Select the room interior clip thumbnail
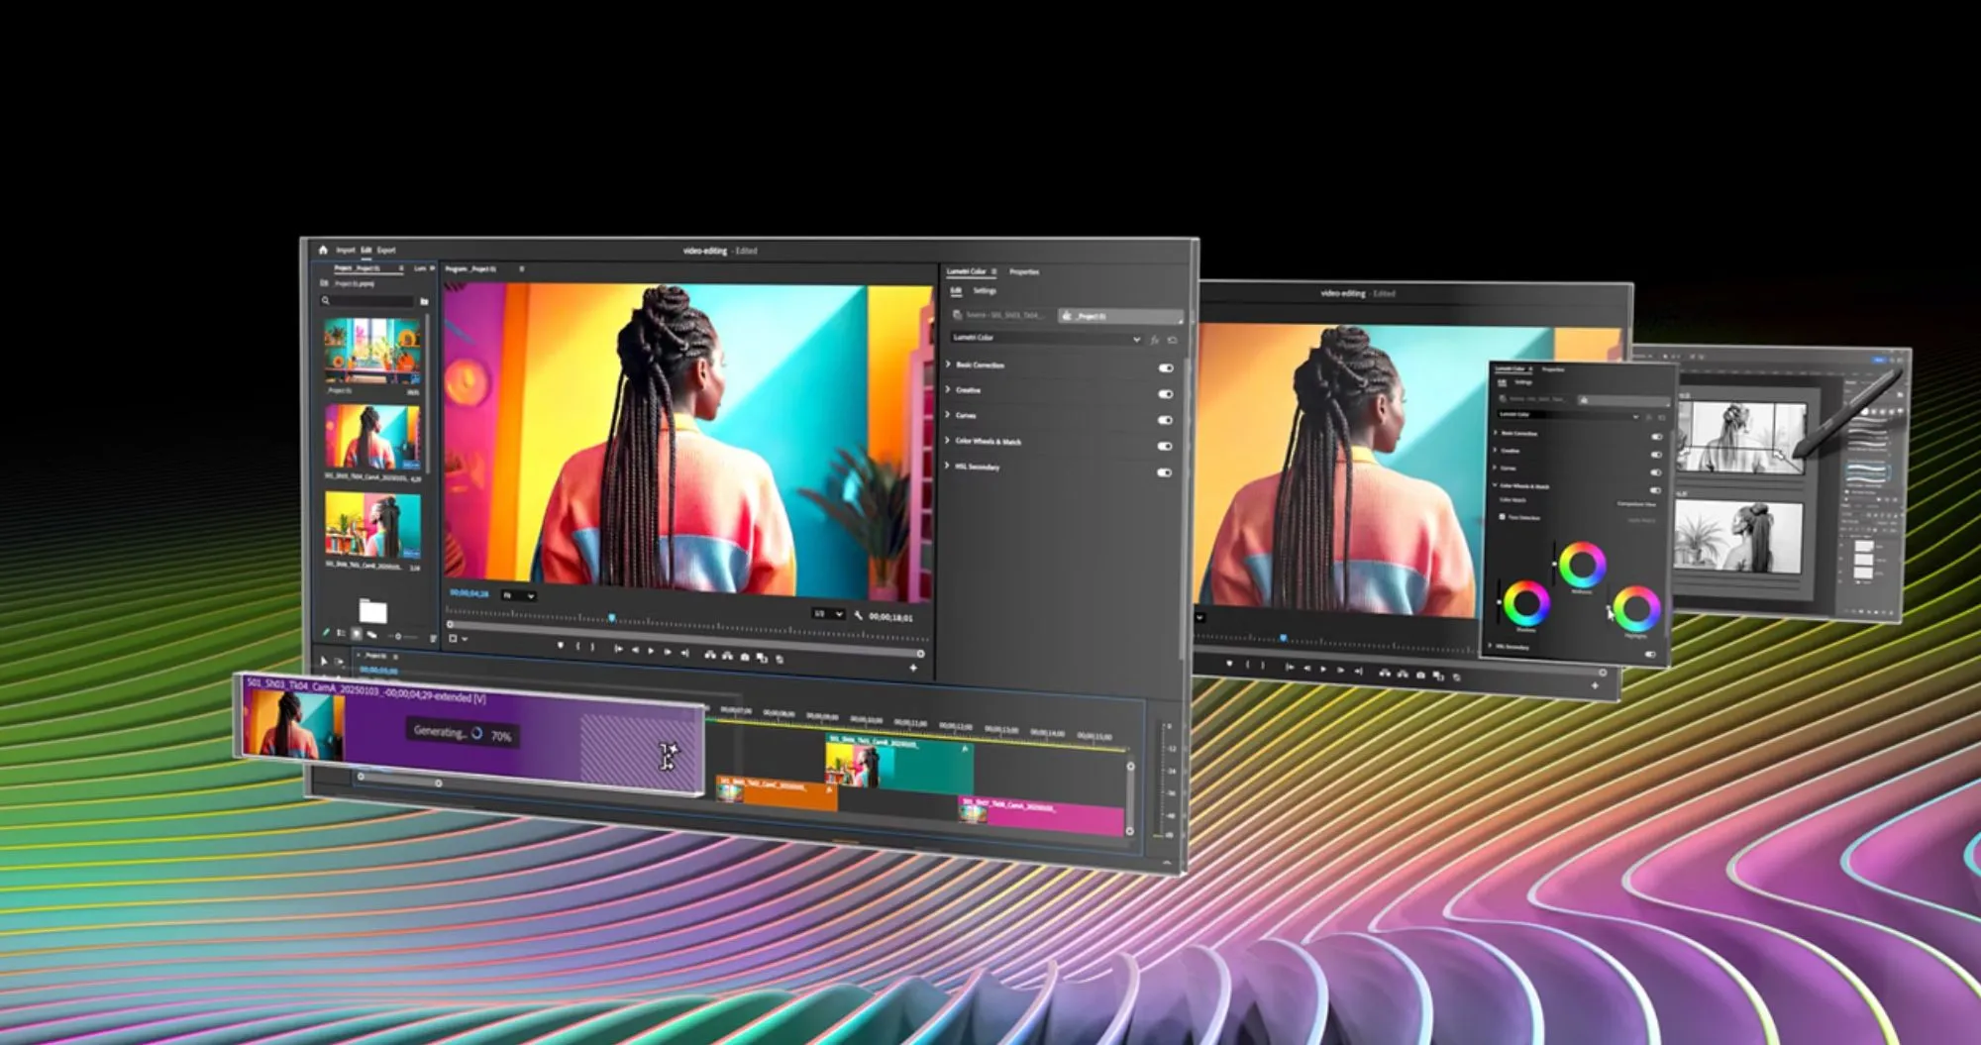Image resolution: width=1981 pixels, height=1045 pixels. [x=371, y=351]
